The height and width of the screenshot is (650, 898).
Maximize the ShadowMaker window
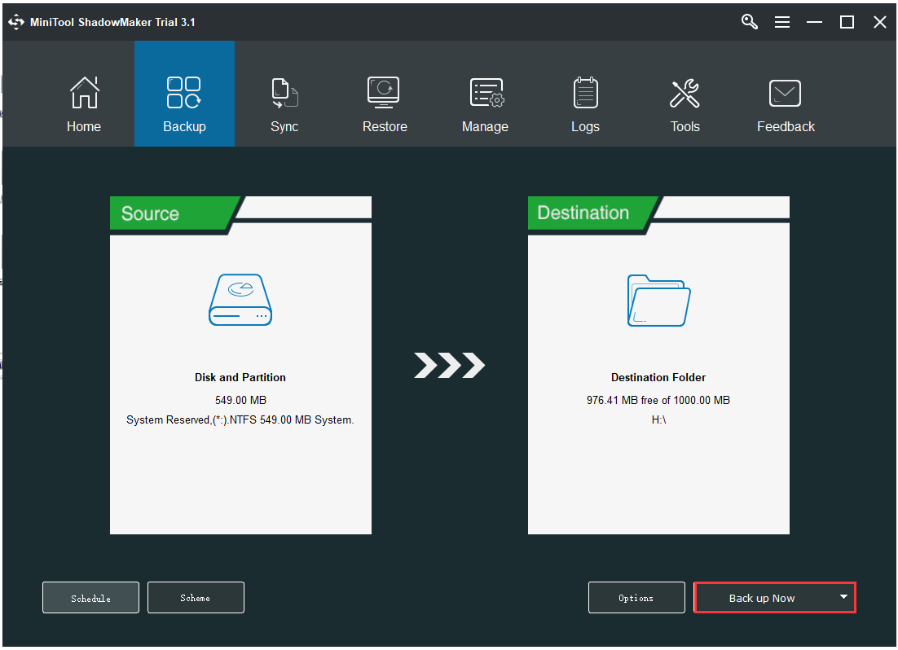coord(847,22)
